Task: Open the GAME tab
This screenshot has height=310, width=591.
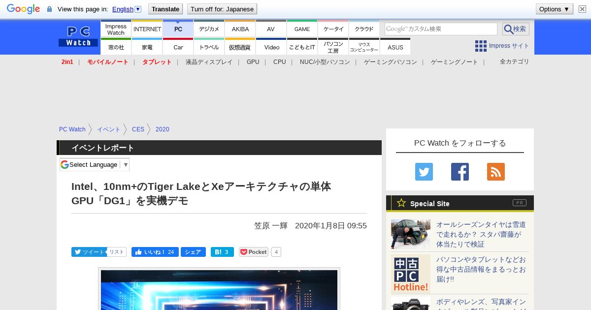Action: point(302,29)
